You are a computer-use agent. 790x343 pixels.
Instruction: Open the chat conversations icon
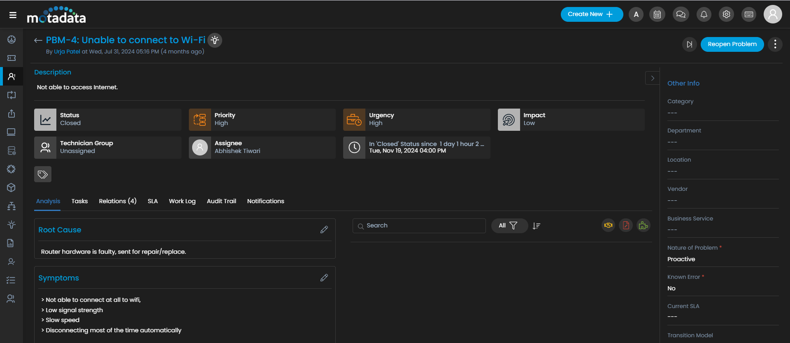[681, 14]
